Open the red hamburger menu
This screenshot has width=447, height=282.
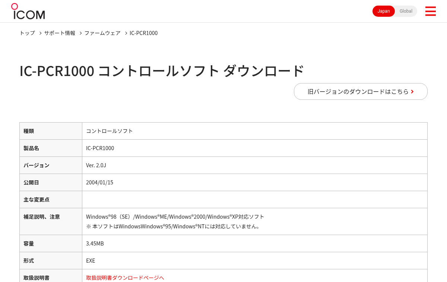[430, 11]
